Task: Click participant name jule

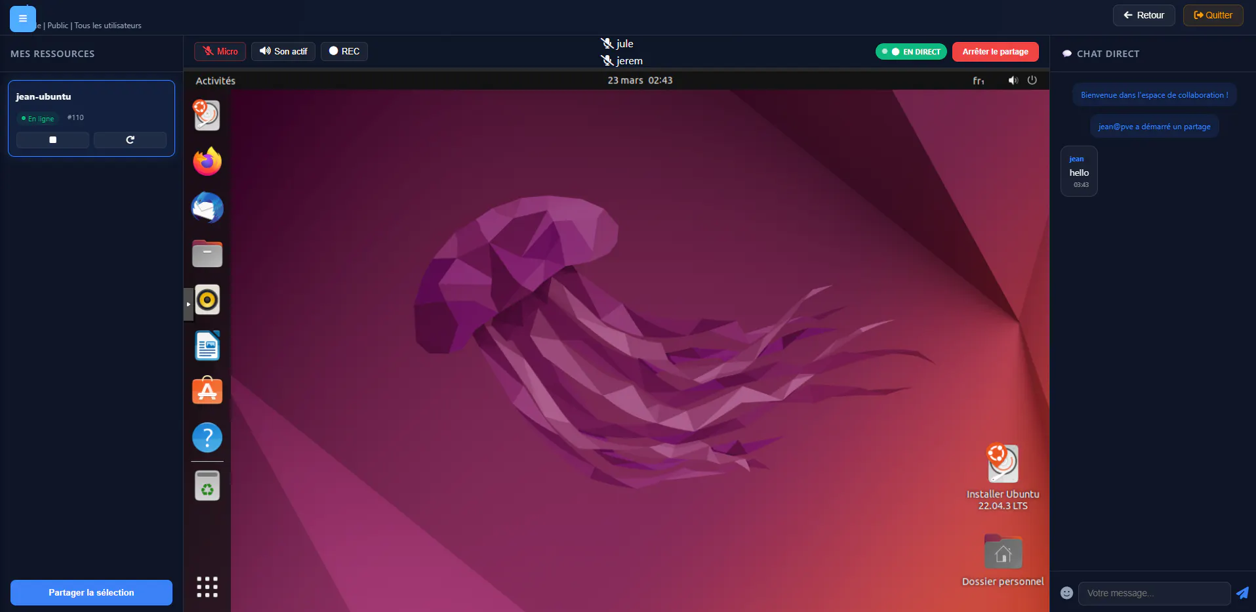Action: coord(624,43)
